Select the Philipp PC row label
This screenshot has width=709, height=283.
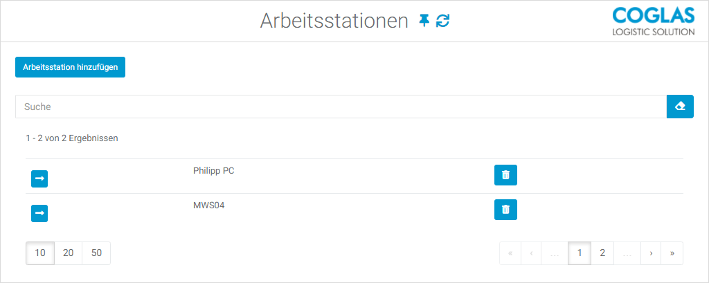click(213, 171)
